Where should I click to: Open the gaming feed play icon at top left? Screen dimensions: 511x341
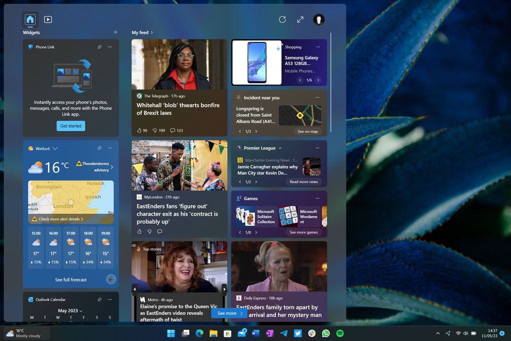click(x=48, y=19)
